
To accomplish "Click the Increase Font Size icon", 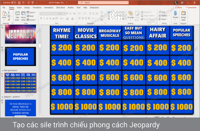I will (x=67, y=13).
